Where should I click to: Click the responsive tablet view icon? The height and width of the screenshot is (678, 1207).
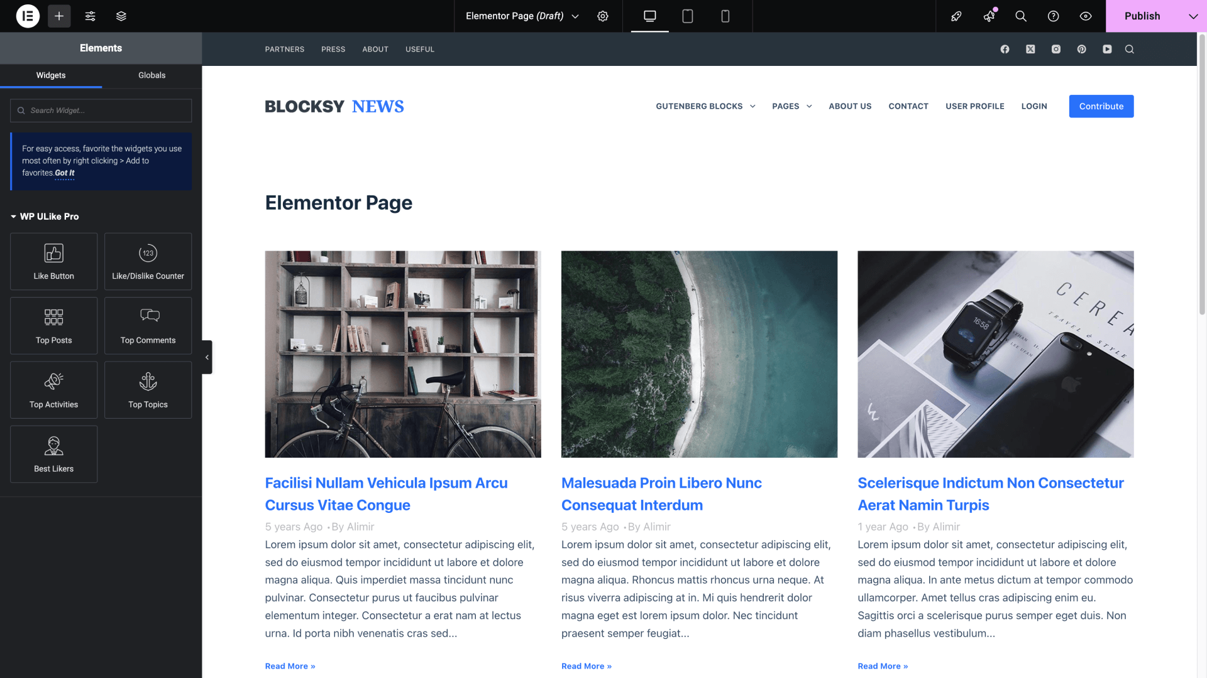[x=687, y=16]
